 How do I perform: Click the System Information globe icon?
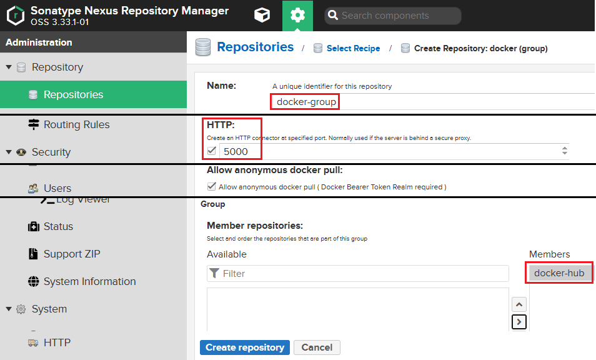click(x=34, y=281)
